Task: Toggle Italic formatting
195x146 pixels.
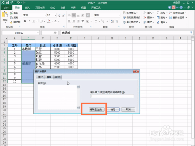Action: click(x=29, y=21)
